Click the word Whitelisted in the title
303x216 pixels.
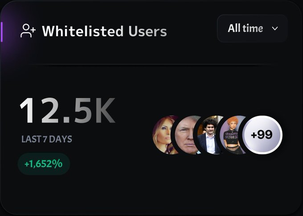[82, 31]
